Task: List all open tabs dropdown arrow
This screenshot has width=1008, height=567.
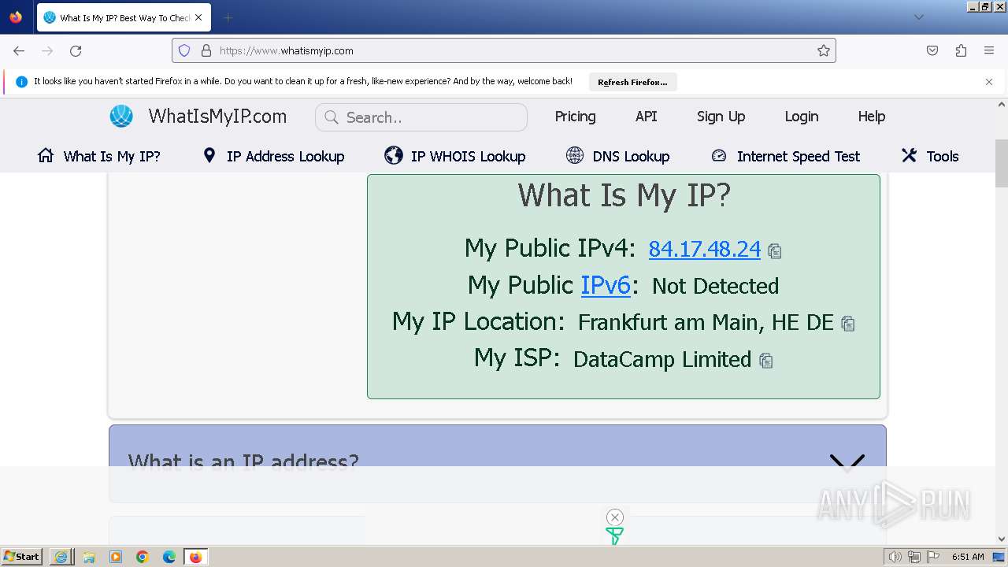Action: 918,17
